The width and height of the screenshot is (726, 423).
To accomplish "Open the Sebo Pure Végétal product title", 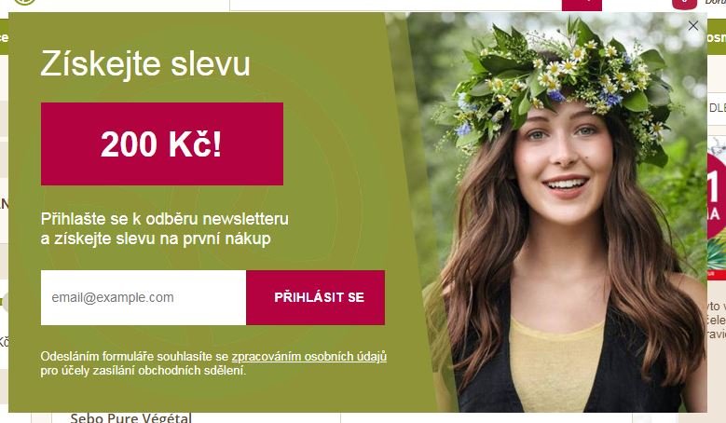I will (x=130, y=417).
